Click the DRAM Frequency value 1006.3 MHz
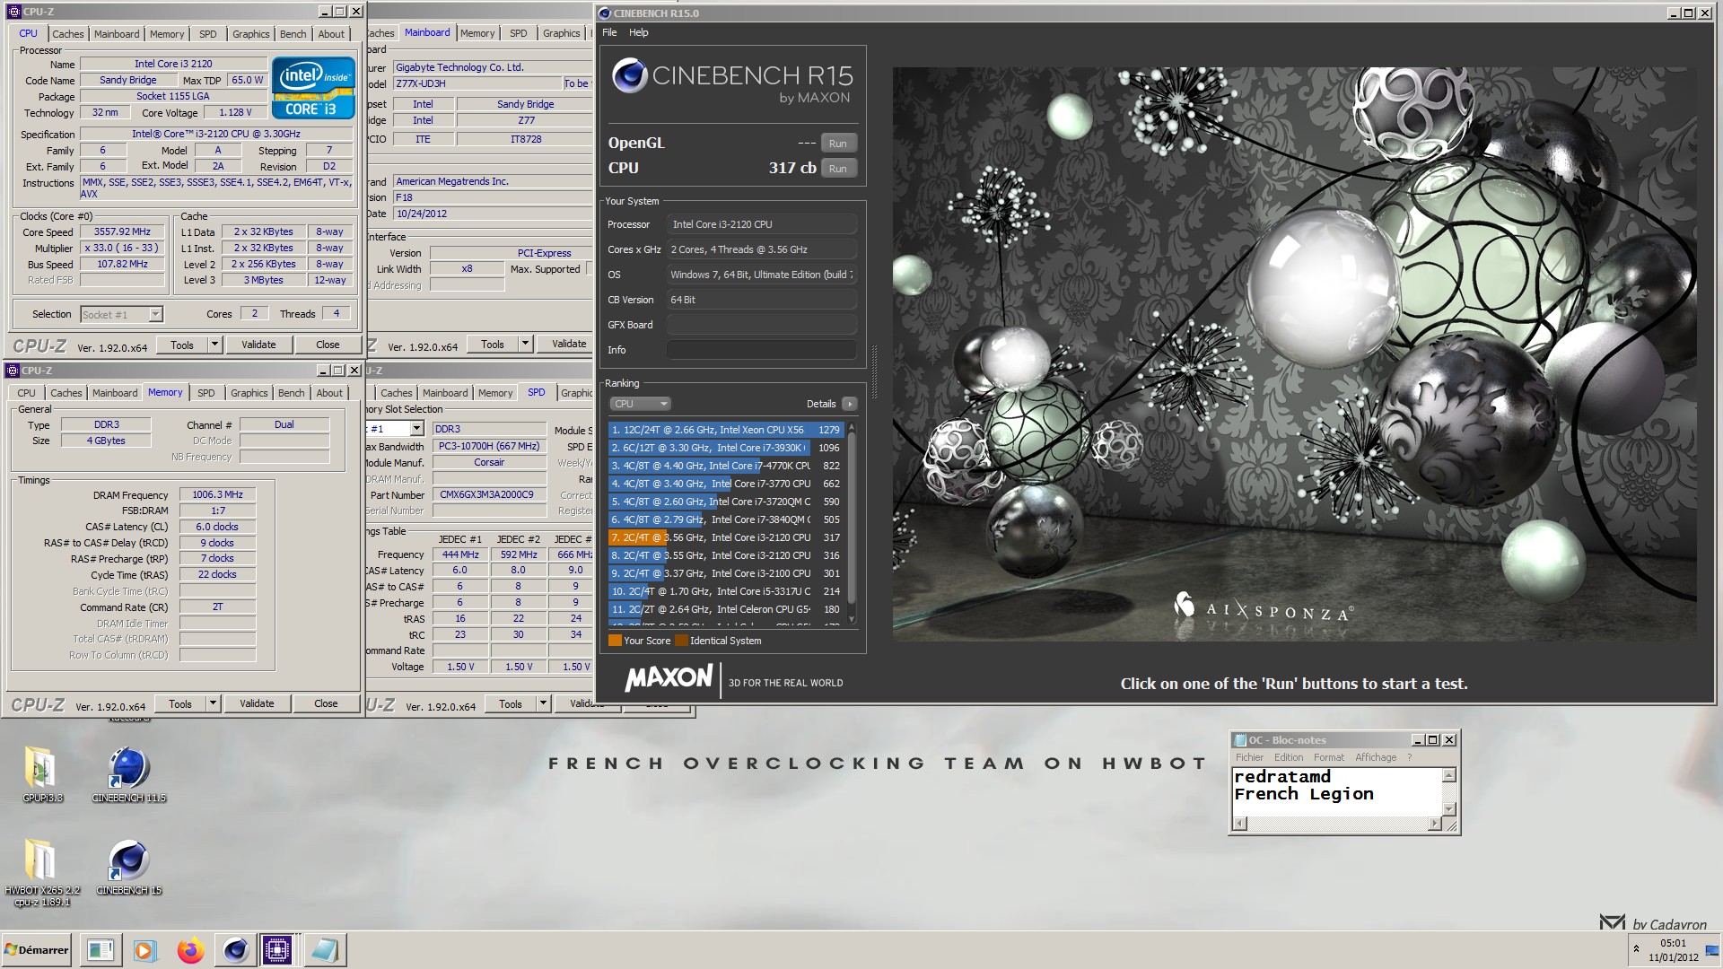Screen dimensions: 1723x969 pos(217,494)
